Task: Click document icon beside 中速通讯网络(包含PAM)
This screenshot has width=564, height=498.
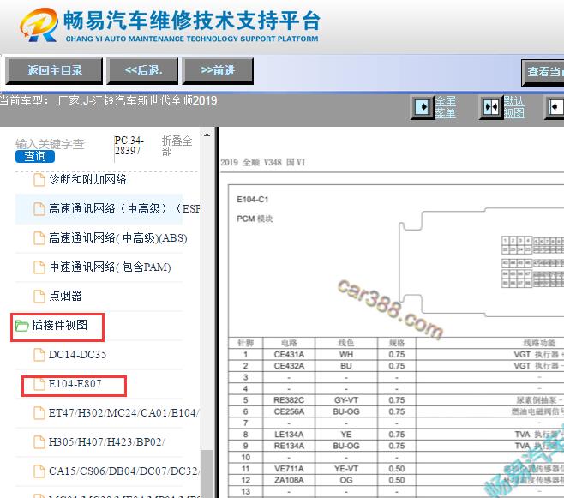Action: tap(39, 267)
